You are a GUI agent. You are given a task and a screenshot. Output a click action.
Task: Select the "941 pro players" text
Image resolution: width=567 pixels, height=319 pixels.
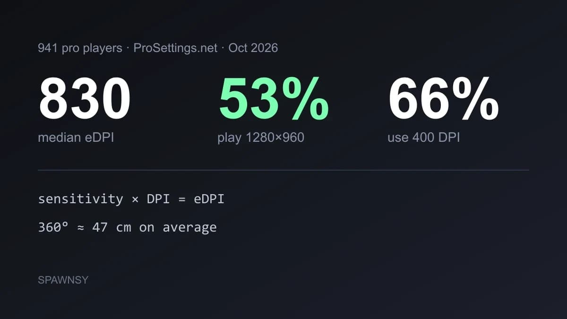(x=80, y=48)
